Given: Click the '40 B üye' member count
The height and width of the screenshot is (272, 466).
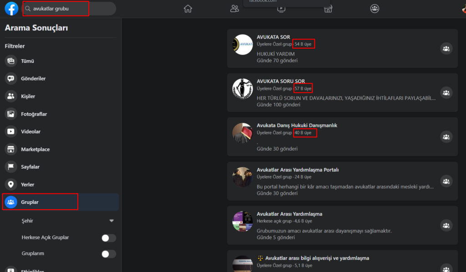Looking at the screenshot, I should coord(303,133).
